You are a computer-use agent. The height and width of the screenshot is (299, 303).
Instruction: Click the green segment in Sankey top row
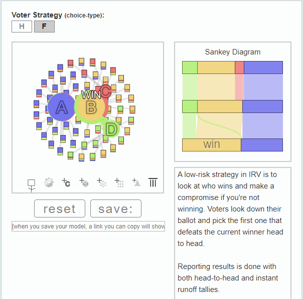190,67
